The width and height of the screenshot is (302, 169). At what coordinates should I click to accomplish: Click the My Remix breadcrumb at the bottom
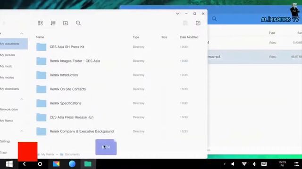48,154
